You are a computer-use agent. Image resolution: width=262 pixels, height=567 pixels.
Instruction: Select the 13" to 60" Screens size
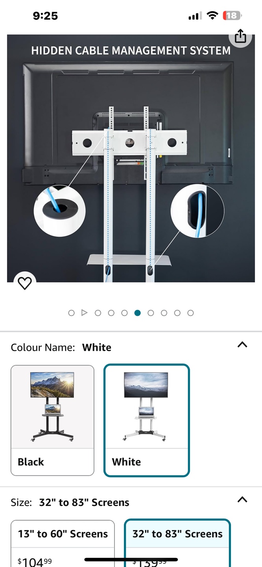tap(63, 543)
